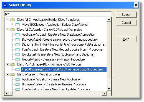The width and height of the screenshot is (144, 102).
Task: Click the BrowseWizard utility icon
Action: (17, 40)
